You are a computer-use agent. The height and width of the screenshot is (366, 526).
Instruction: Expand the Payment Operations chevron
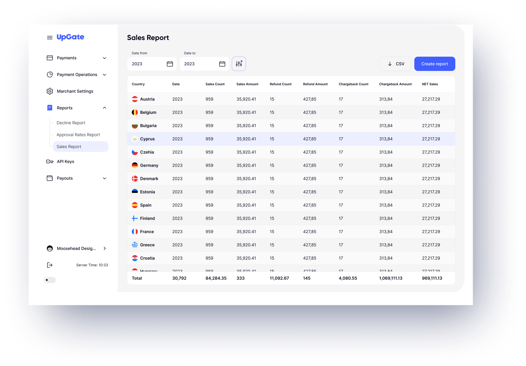[104, 75]
